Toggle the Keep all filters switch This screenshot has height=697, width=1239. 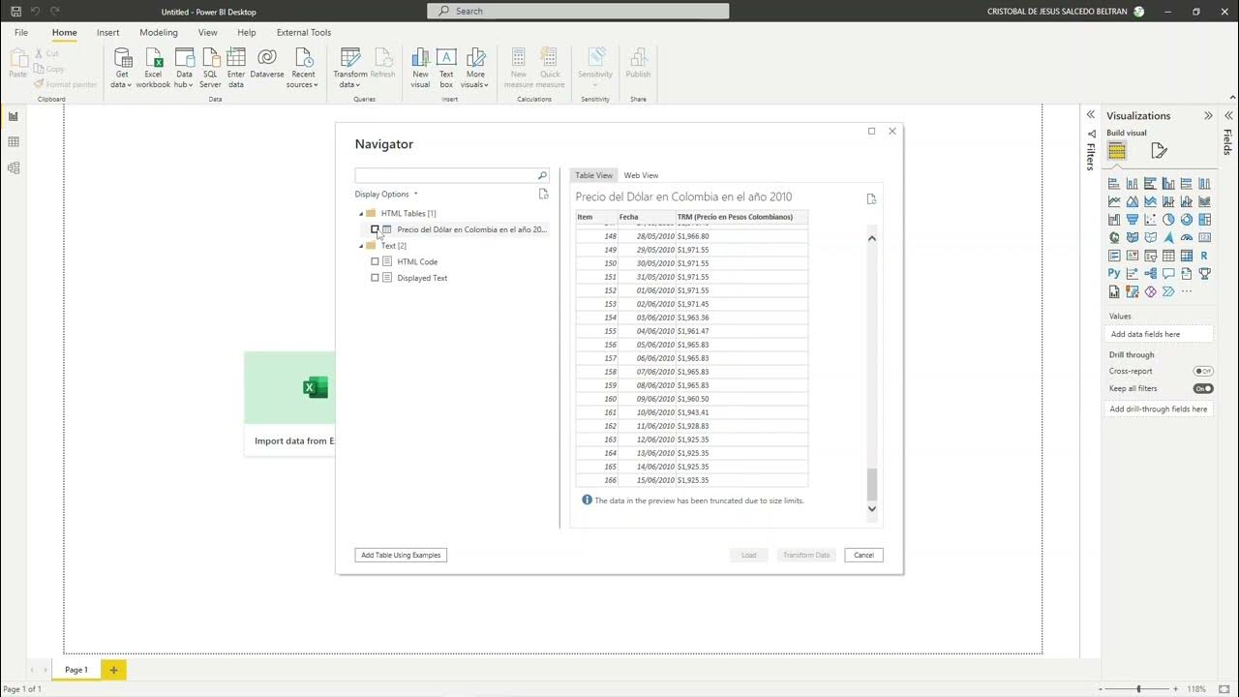click(x=1203, y=388)
